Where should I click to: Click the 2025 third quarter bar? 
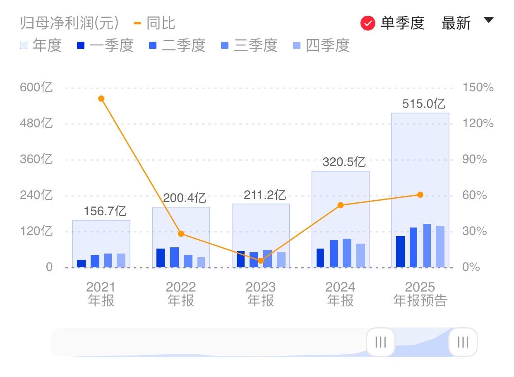[x=427, y=245]
